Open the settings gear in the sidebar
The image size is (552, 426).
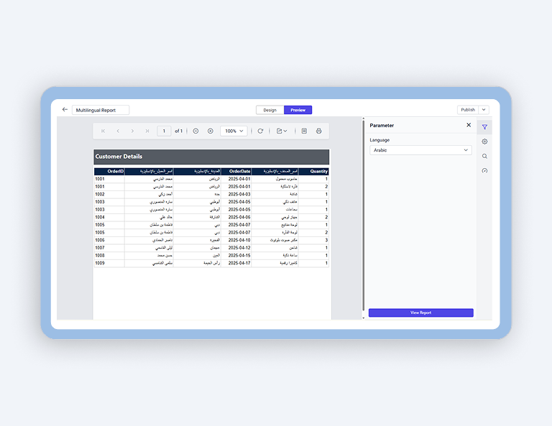(484, 142)
